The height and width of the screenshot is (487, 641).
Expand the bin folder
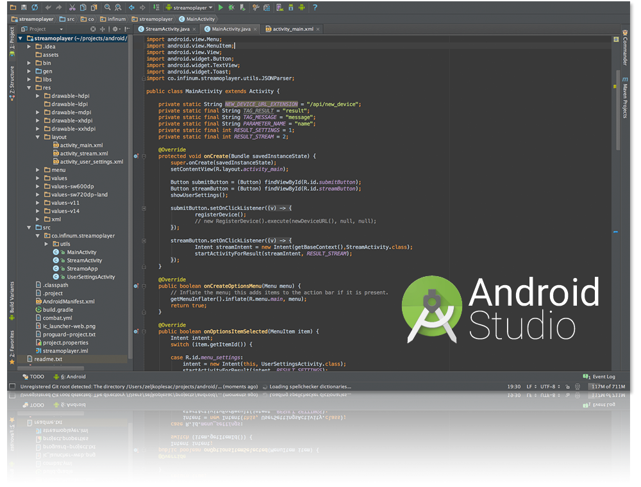pyautogui.click(x=29, y=63)
